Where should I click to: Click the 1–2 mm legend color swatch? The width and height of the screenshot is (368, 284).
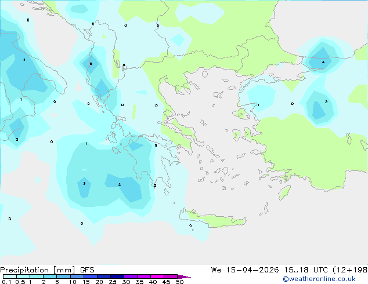(37, 276)
